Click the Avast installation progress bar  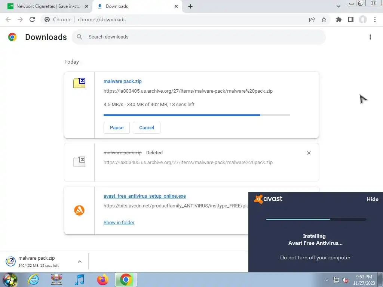pyautogui.click(x=316, y=219)
